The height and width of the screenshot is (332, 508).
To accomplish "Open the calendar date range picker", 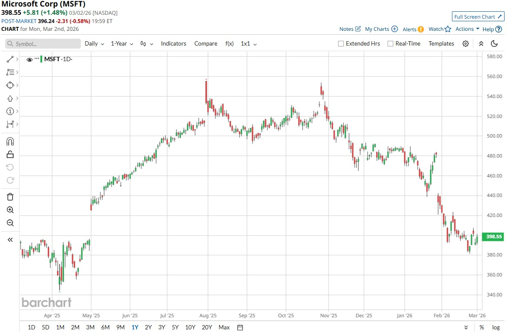I will [x=240, y=328].
